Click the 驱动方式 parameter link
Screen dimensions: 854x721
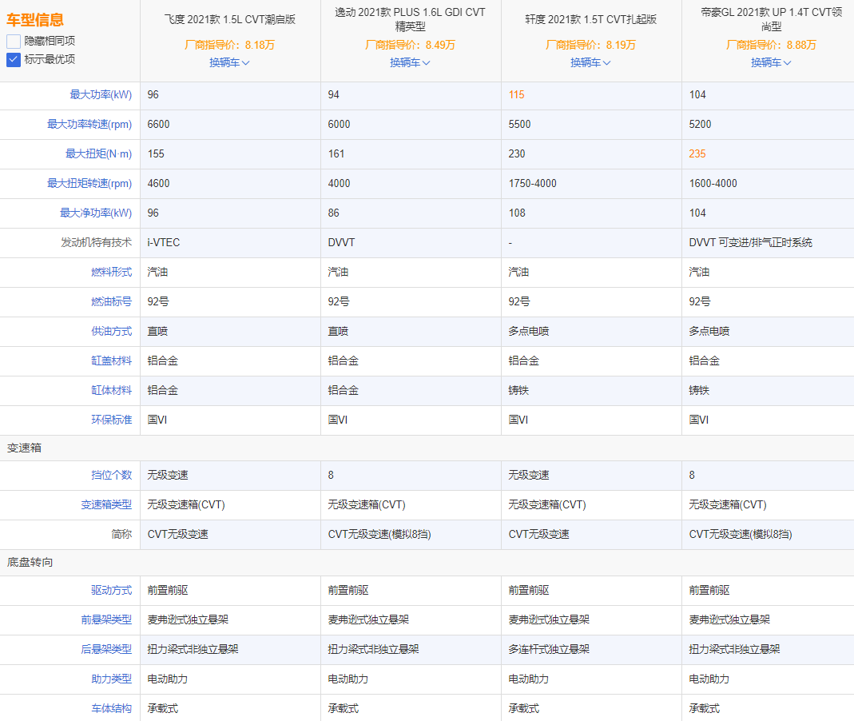[111, 591]
